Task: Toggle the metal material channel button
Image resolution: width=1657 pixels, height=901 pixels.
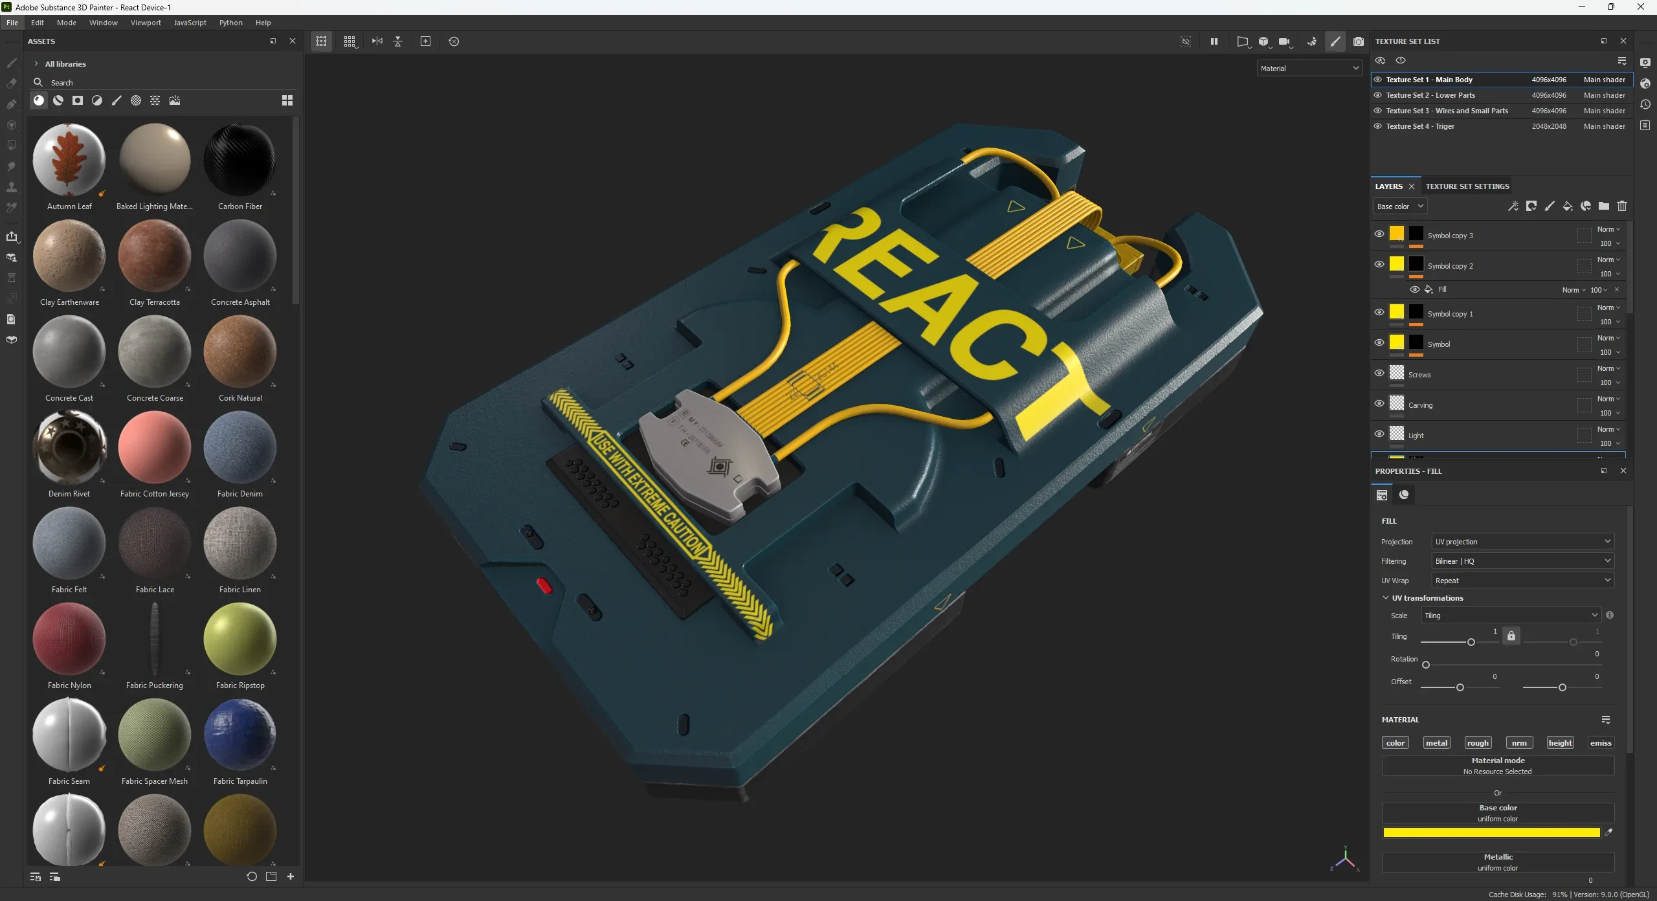Action: tap(1436, 742)
